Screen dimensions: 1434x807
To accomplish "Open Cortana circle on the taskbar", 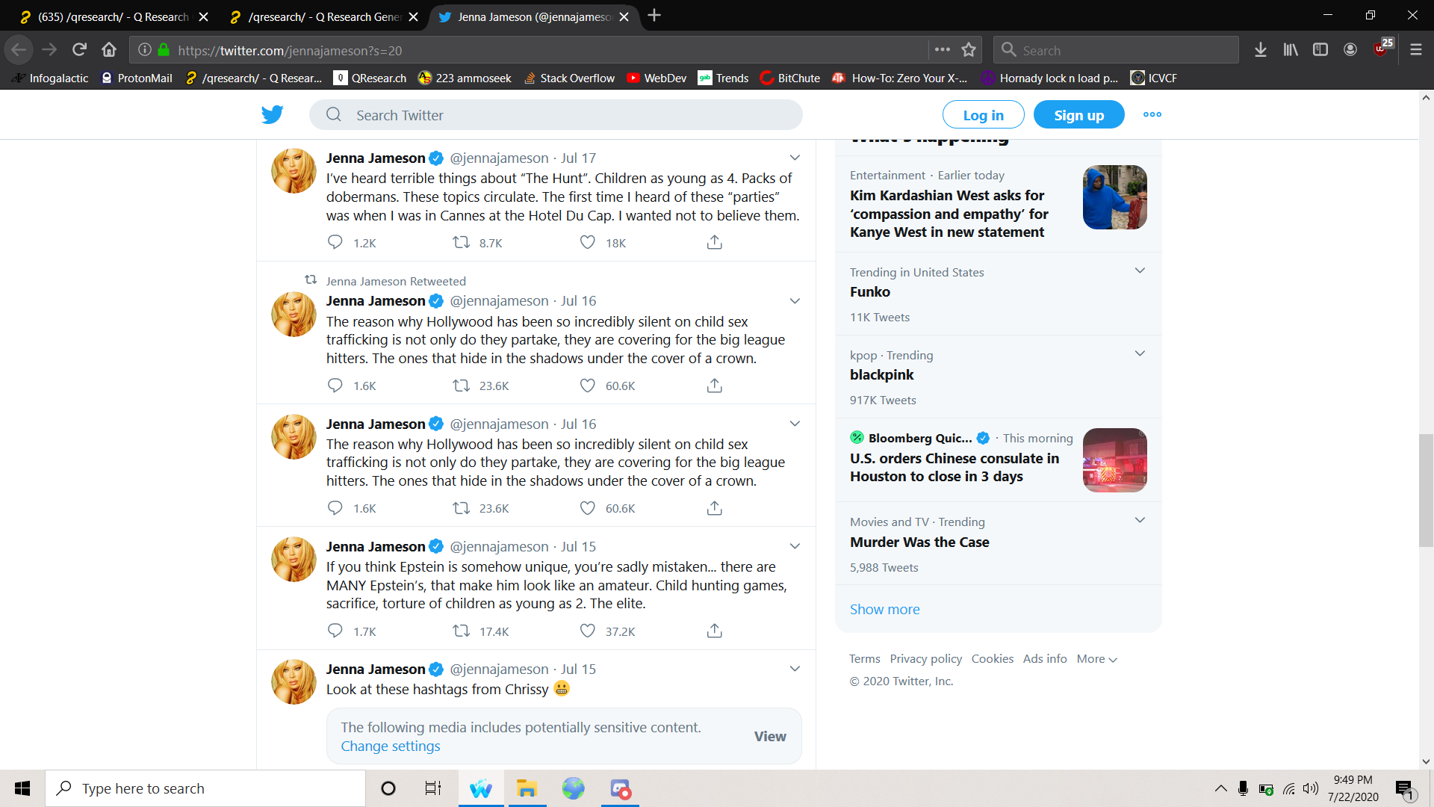I will pos(388,788).
